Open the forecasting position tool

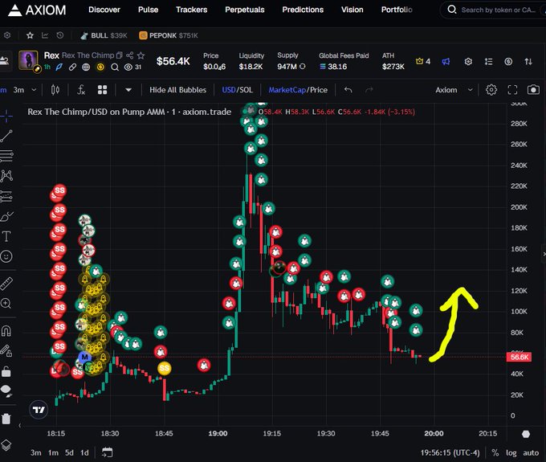click(6, 197)
